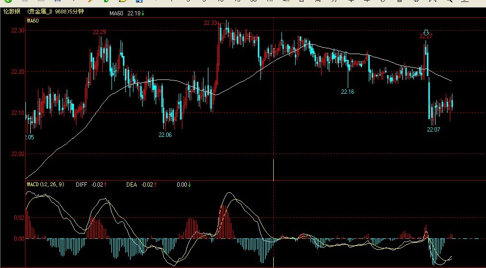Click the MA60 22.18 indicator readout
Image resolution: width=486 pixels, height=268 pixels.
tap(127, 13)
